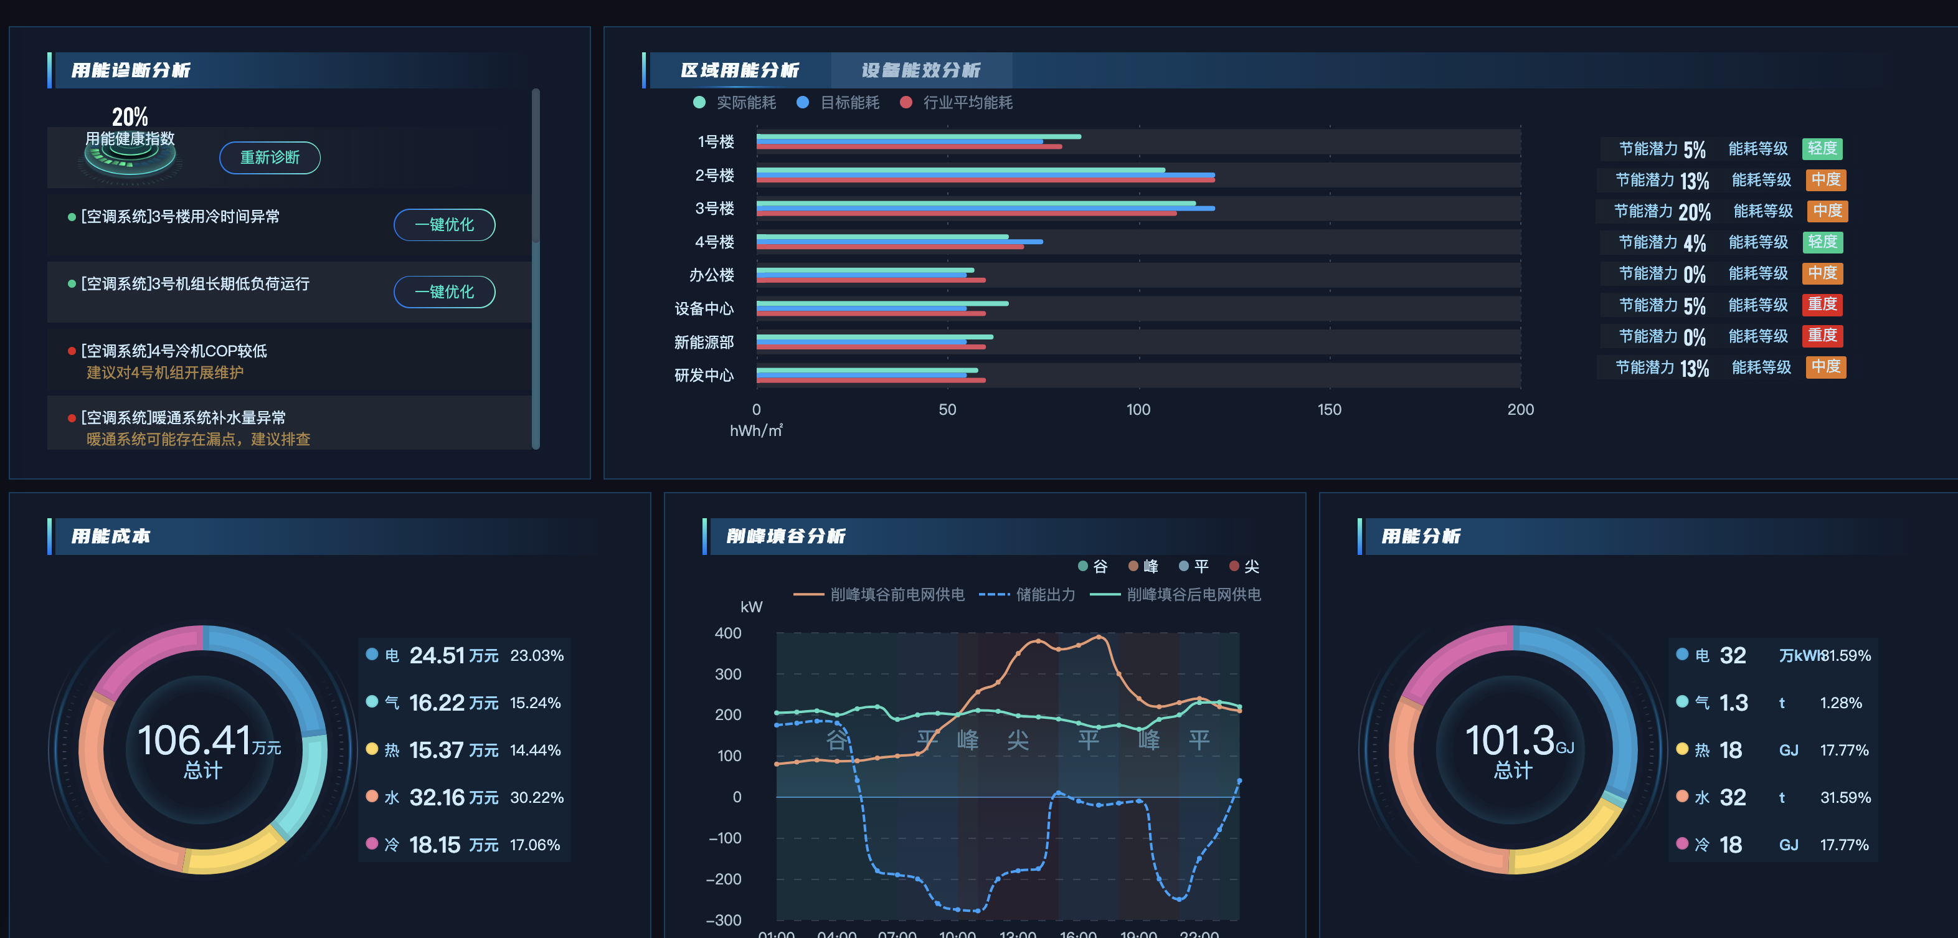Click the 水 32.16 万元 cost entry

point(465,797)
